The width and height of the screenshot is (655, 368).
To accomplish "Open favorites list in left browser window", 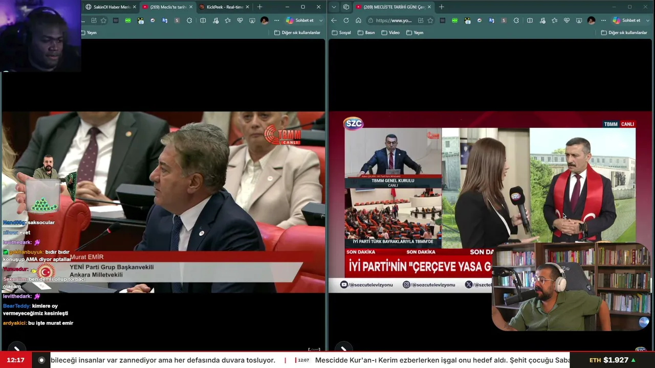I will coord(228,20).
